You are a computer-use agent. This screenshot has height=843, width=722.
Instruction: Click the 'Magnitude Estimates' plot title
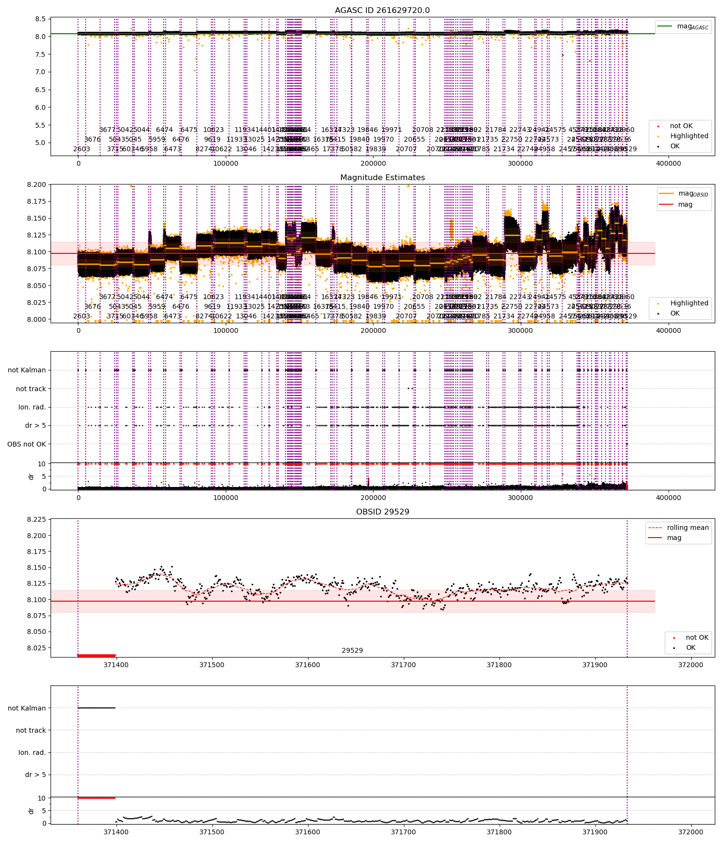(x=382, y=177)
